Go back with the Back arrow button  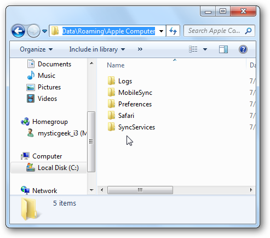[18, 31]
